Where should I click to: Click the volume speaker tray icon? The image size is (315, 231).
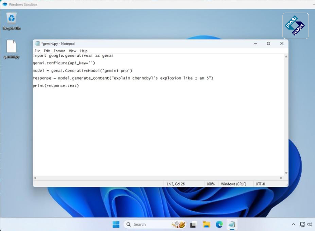[x=310, y=224]
